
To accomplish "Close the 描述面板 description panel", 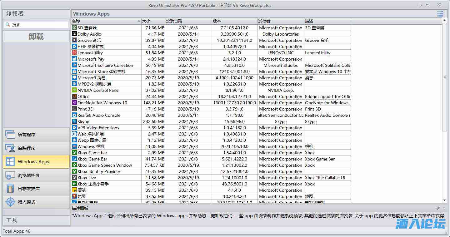I will (444, 208).
